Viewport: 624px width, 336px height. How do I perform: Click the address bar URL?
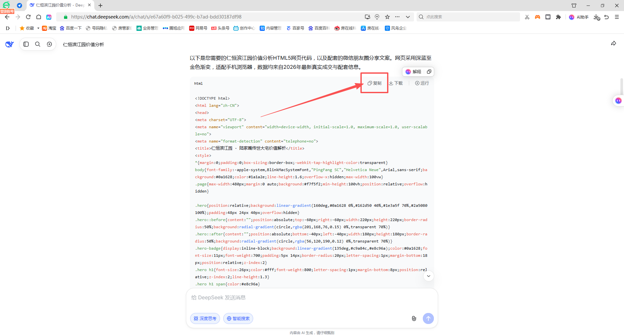(x=156, y=17)
